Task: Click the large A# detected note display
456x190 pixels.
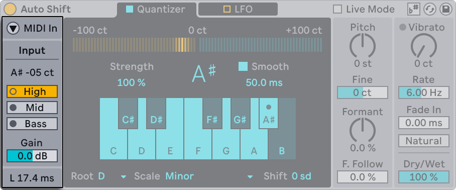Action: [x=203, y=74]
